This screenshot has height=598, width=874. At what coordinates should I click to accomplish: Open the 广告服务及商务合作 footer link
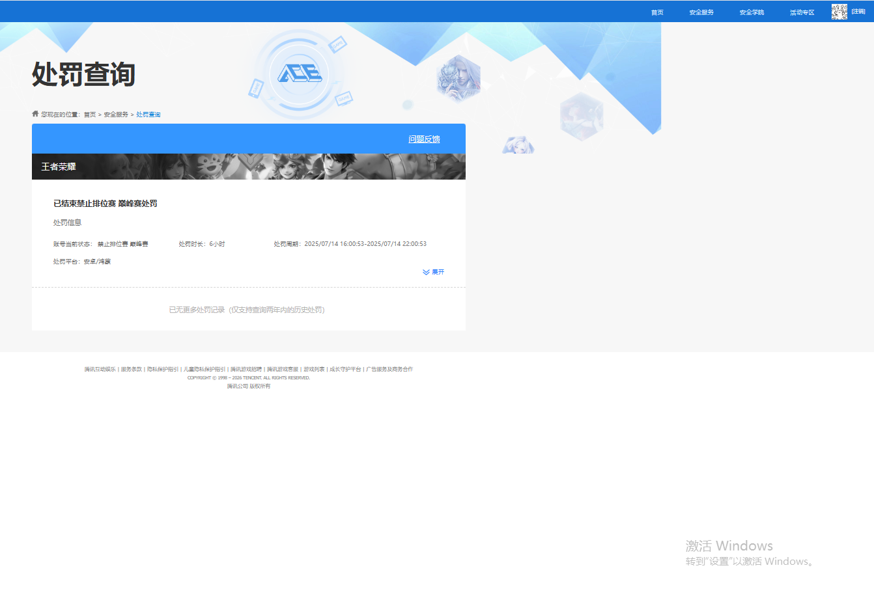pos(389,370)
